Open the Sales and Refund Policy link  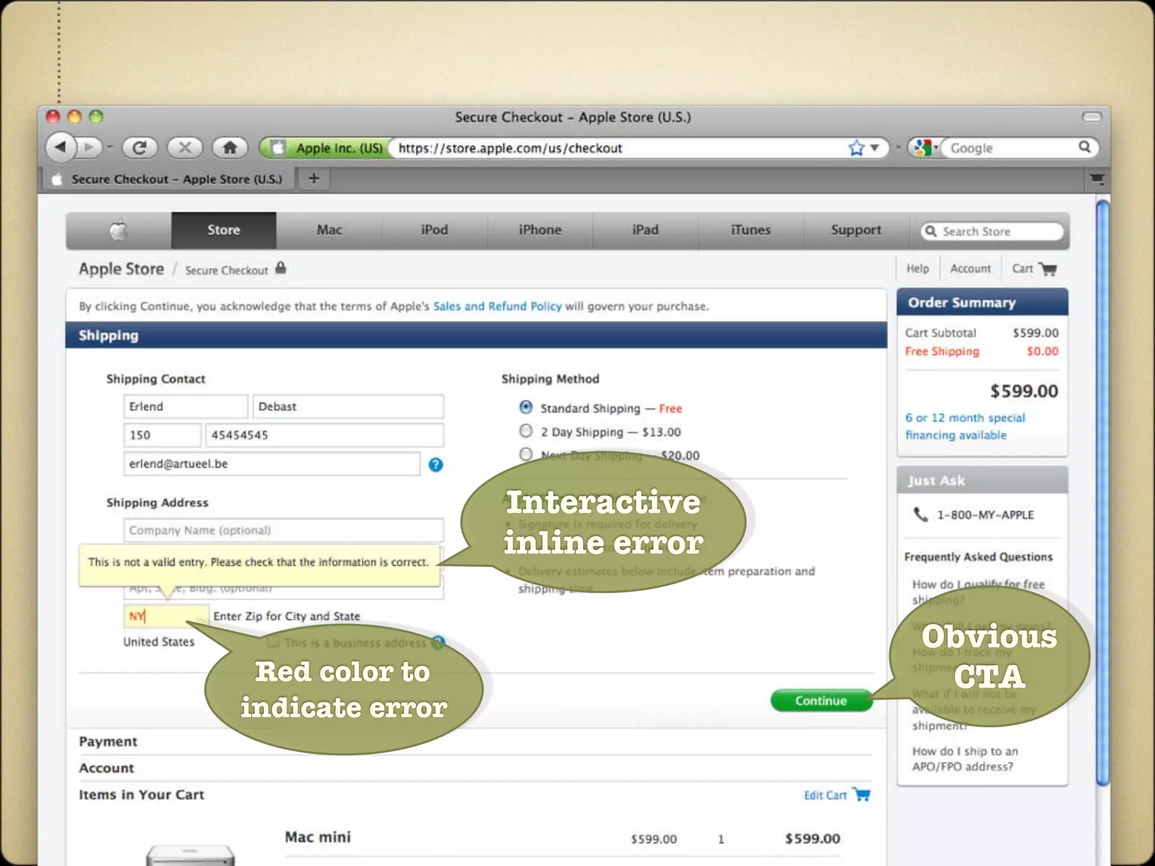tap(497, 306)
